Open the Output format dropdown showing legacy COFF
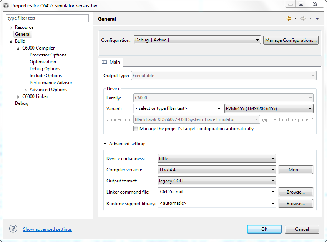The image size is (327, 242). click(273, 181)
